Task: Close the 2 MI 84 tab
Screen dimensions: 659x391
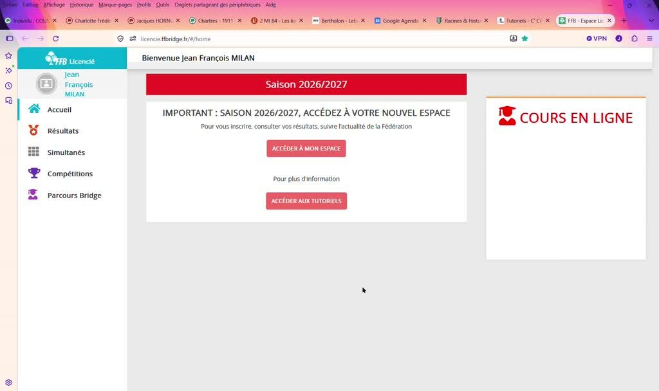Action: [301, 21]
